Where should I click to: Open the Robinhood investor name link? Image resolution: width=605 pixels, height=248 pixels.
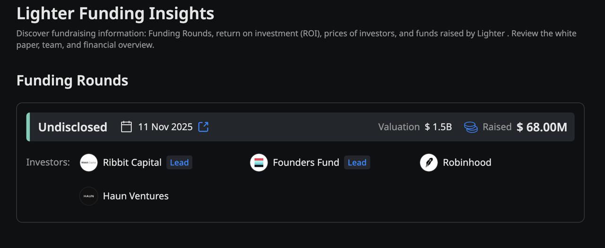pyautogui.click(x=467, y=162)
